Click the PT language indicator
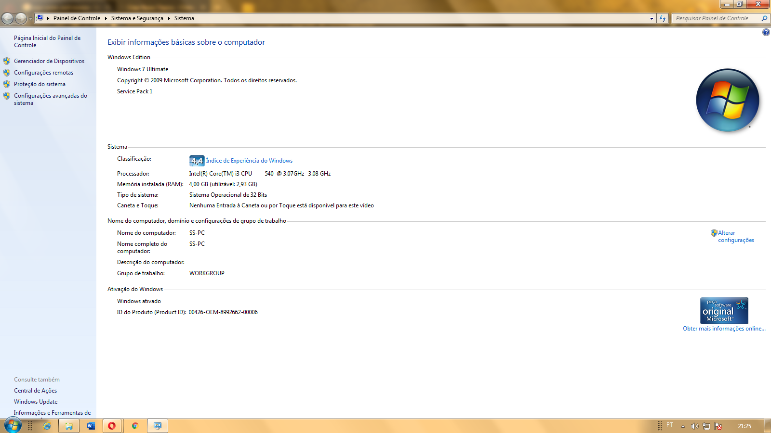 [x=670, y=425]
